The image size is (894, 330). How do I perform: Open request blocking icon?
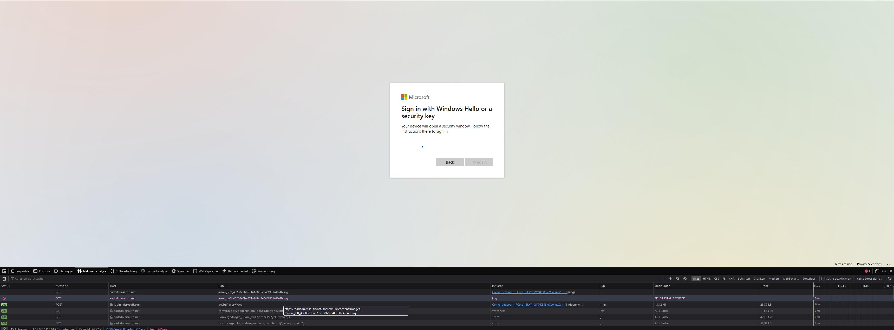pyautogui.click(x=685, y=279)
